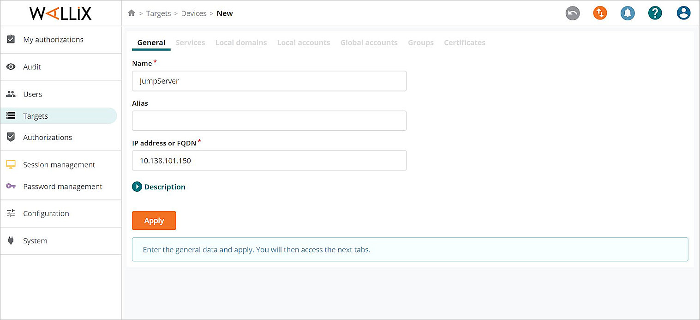This screenshot has width=700, height=320.
Task: Open the help question mark icon
Action: point(655,13)
